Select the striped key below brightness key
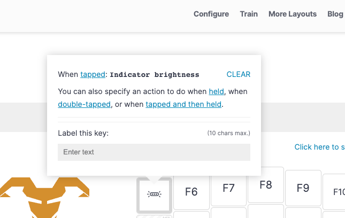The width and height of the screenshot is (345, 218). click(x=154, y=216)
